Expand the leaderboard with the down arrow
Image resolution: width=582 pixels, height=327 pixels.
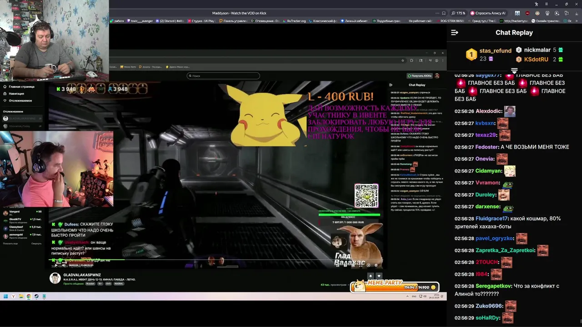[514, 71]
